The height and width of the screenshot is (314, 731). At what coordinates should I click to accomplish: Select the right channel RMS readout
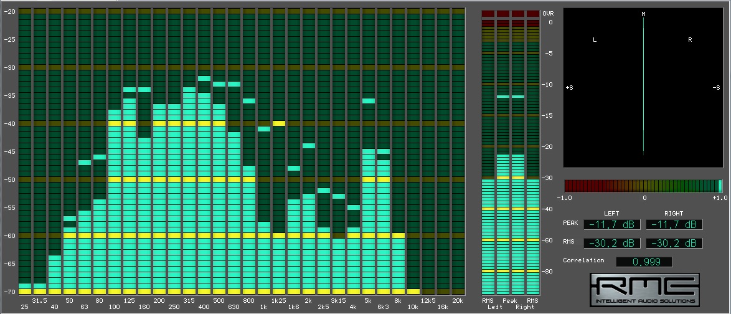(x=674, y=243)
